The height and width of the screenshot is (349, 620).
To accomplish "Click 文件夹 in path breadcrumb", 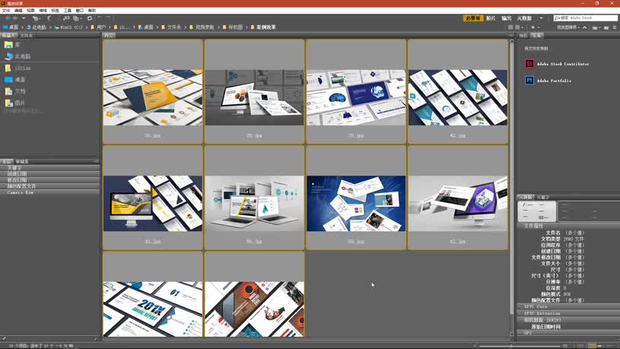I will (171, 27).
